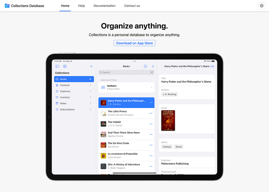
Task: Select the Contacts collection
Action: tap(74, 85)
